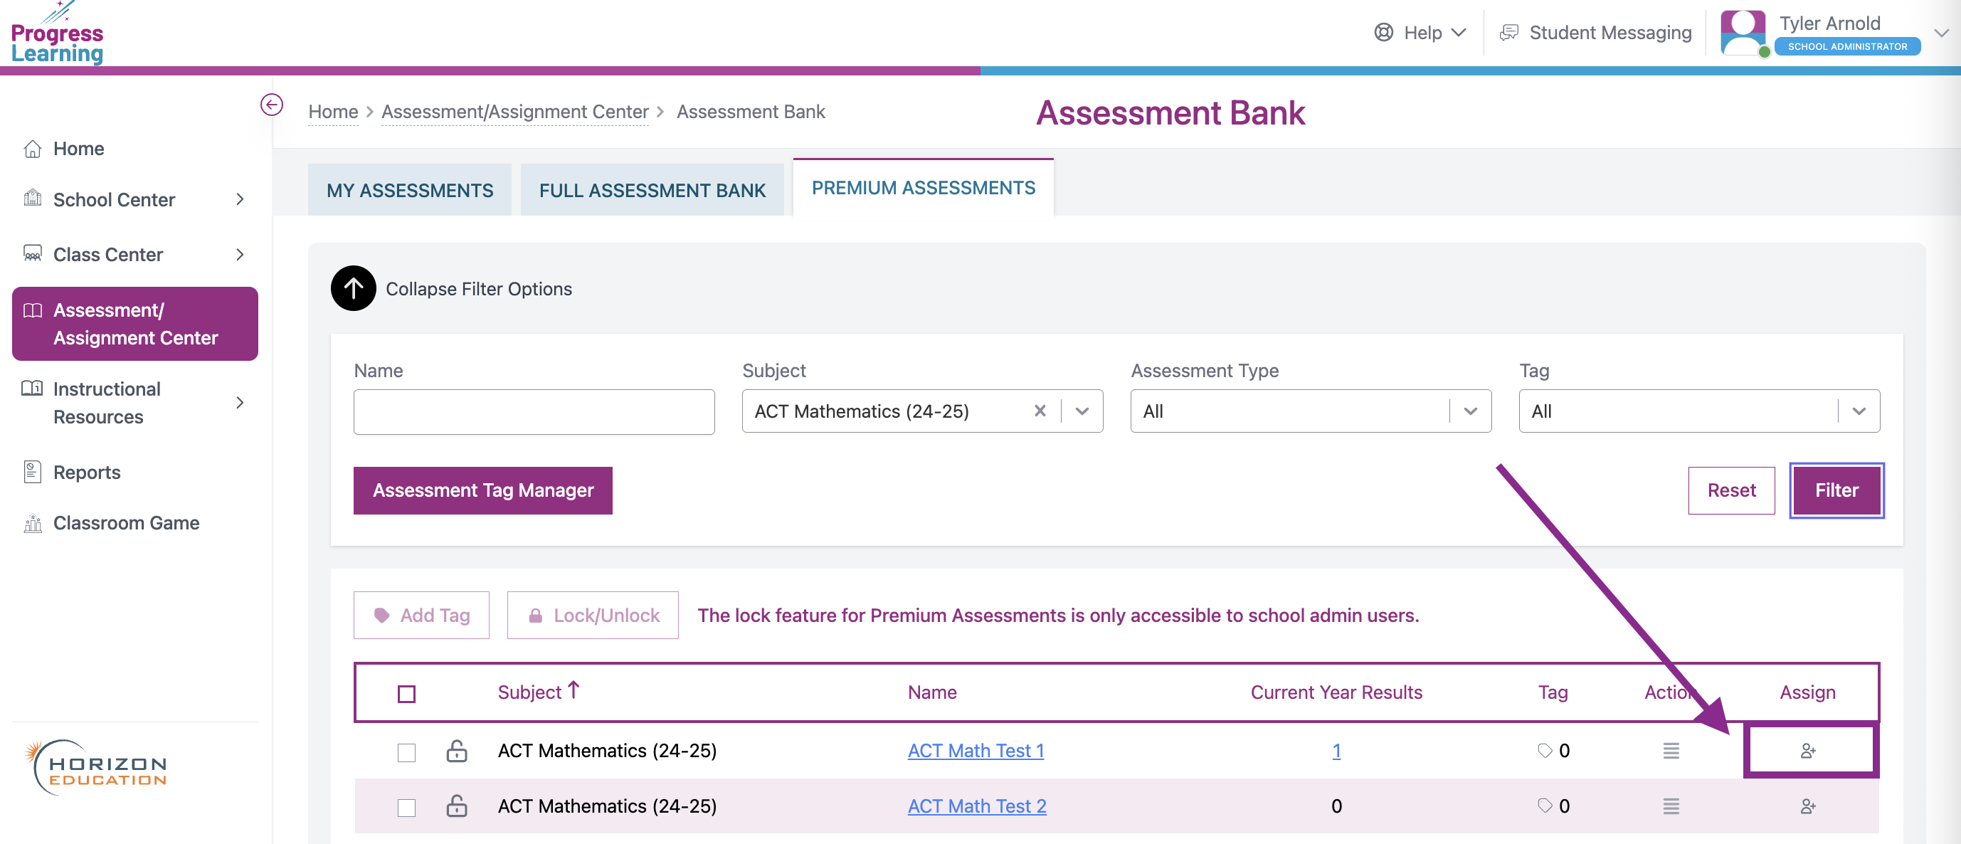Click the Reset button
The width and height of the screenshot is (1961, 844).
1731,490
